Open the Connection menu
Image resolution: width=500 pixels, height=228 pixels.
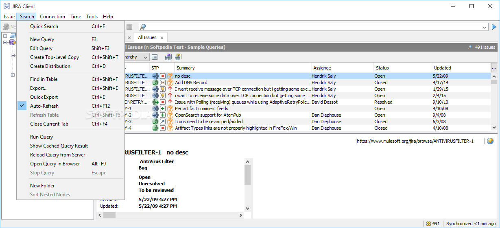52,17
